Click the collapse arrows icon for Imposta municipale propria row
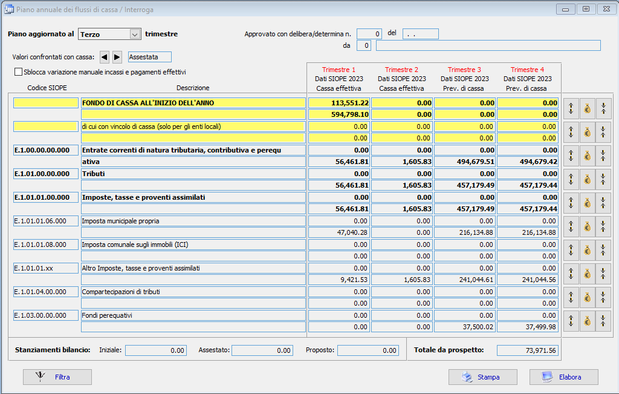The width and height of the screenshot is (619, 394). coord(603,226)
